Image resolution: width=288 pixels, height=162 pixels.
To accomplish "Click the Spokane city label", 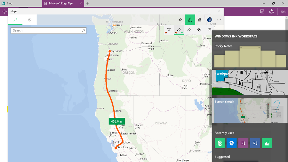I will click(162, 24).
